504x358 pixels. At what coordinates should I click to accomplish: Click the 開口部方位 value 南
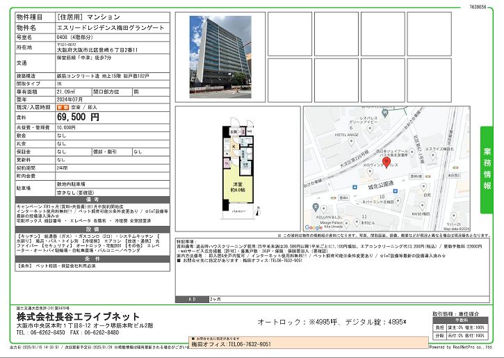136,92
